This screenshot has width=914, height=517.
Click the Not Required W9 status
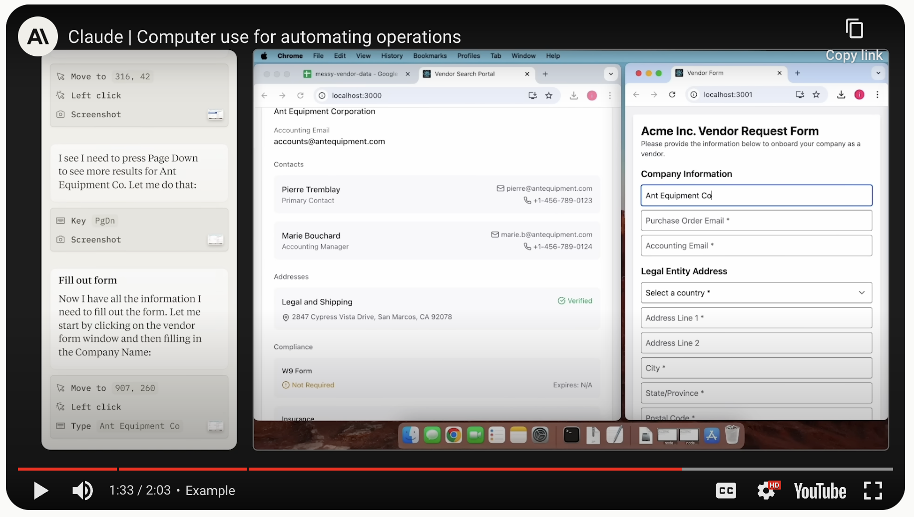coord(308,385)
